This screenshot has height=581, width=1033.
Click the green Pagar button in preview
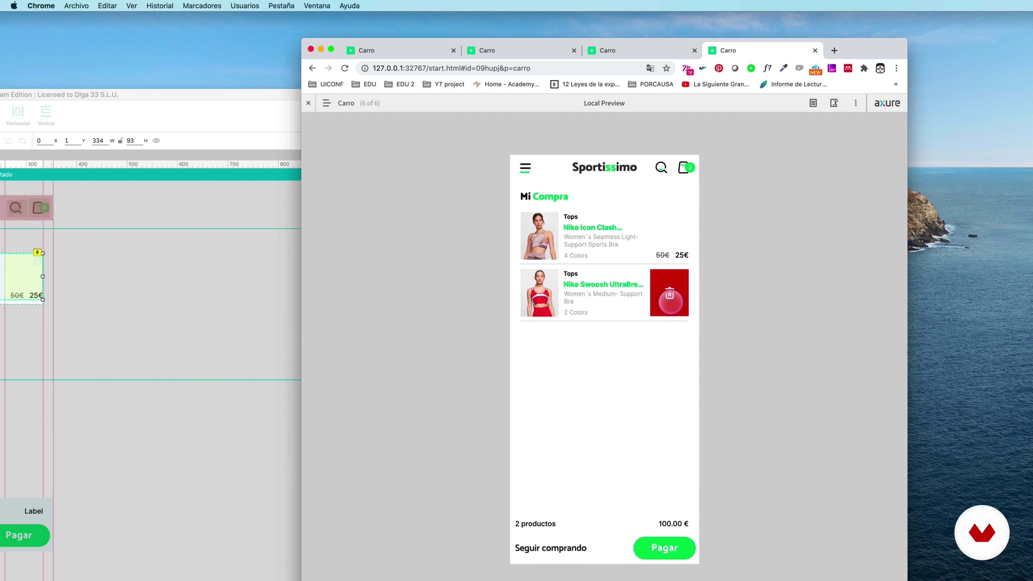(x=664, y=548)
